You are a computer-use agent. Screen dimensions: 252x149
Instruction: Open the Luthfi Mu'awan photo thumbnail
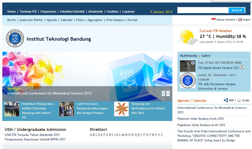(66, 109)
